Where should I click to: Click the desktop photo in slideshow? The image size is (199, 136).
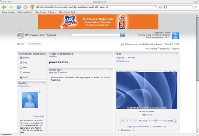pyautogui.click(x=147, y=90)
